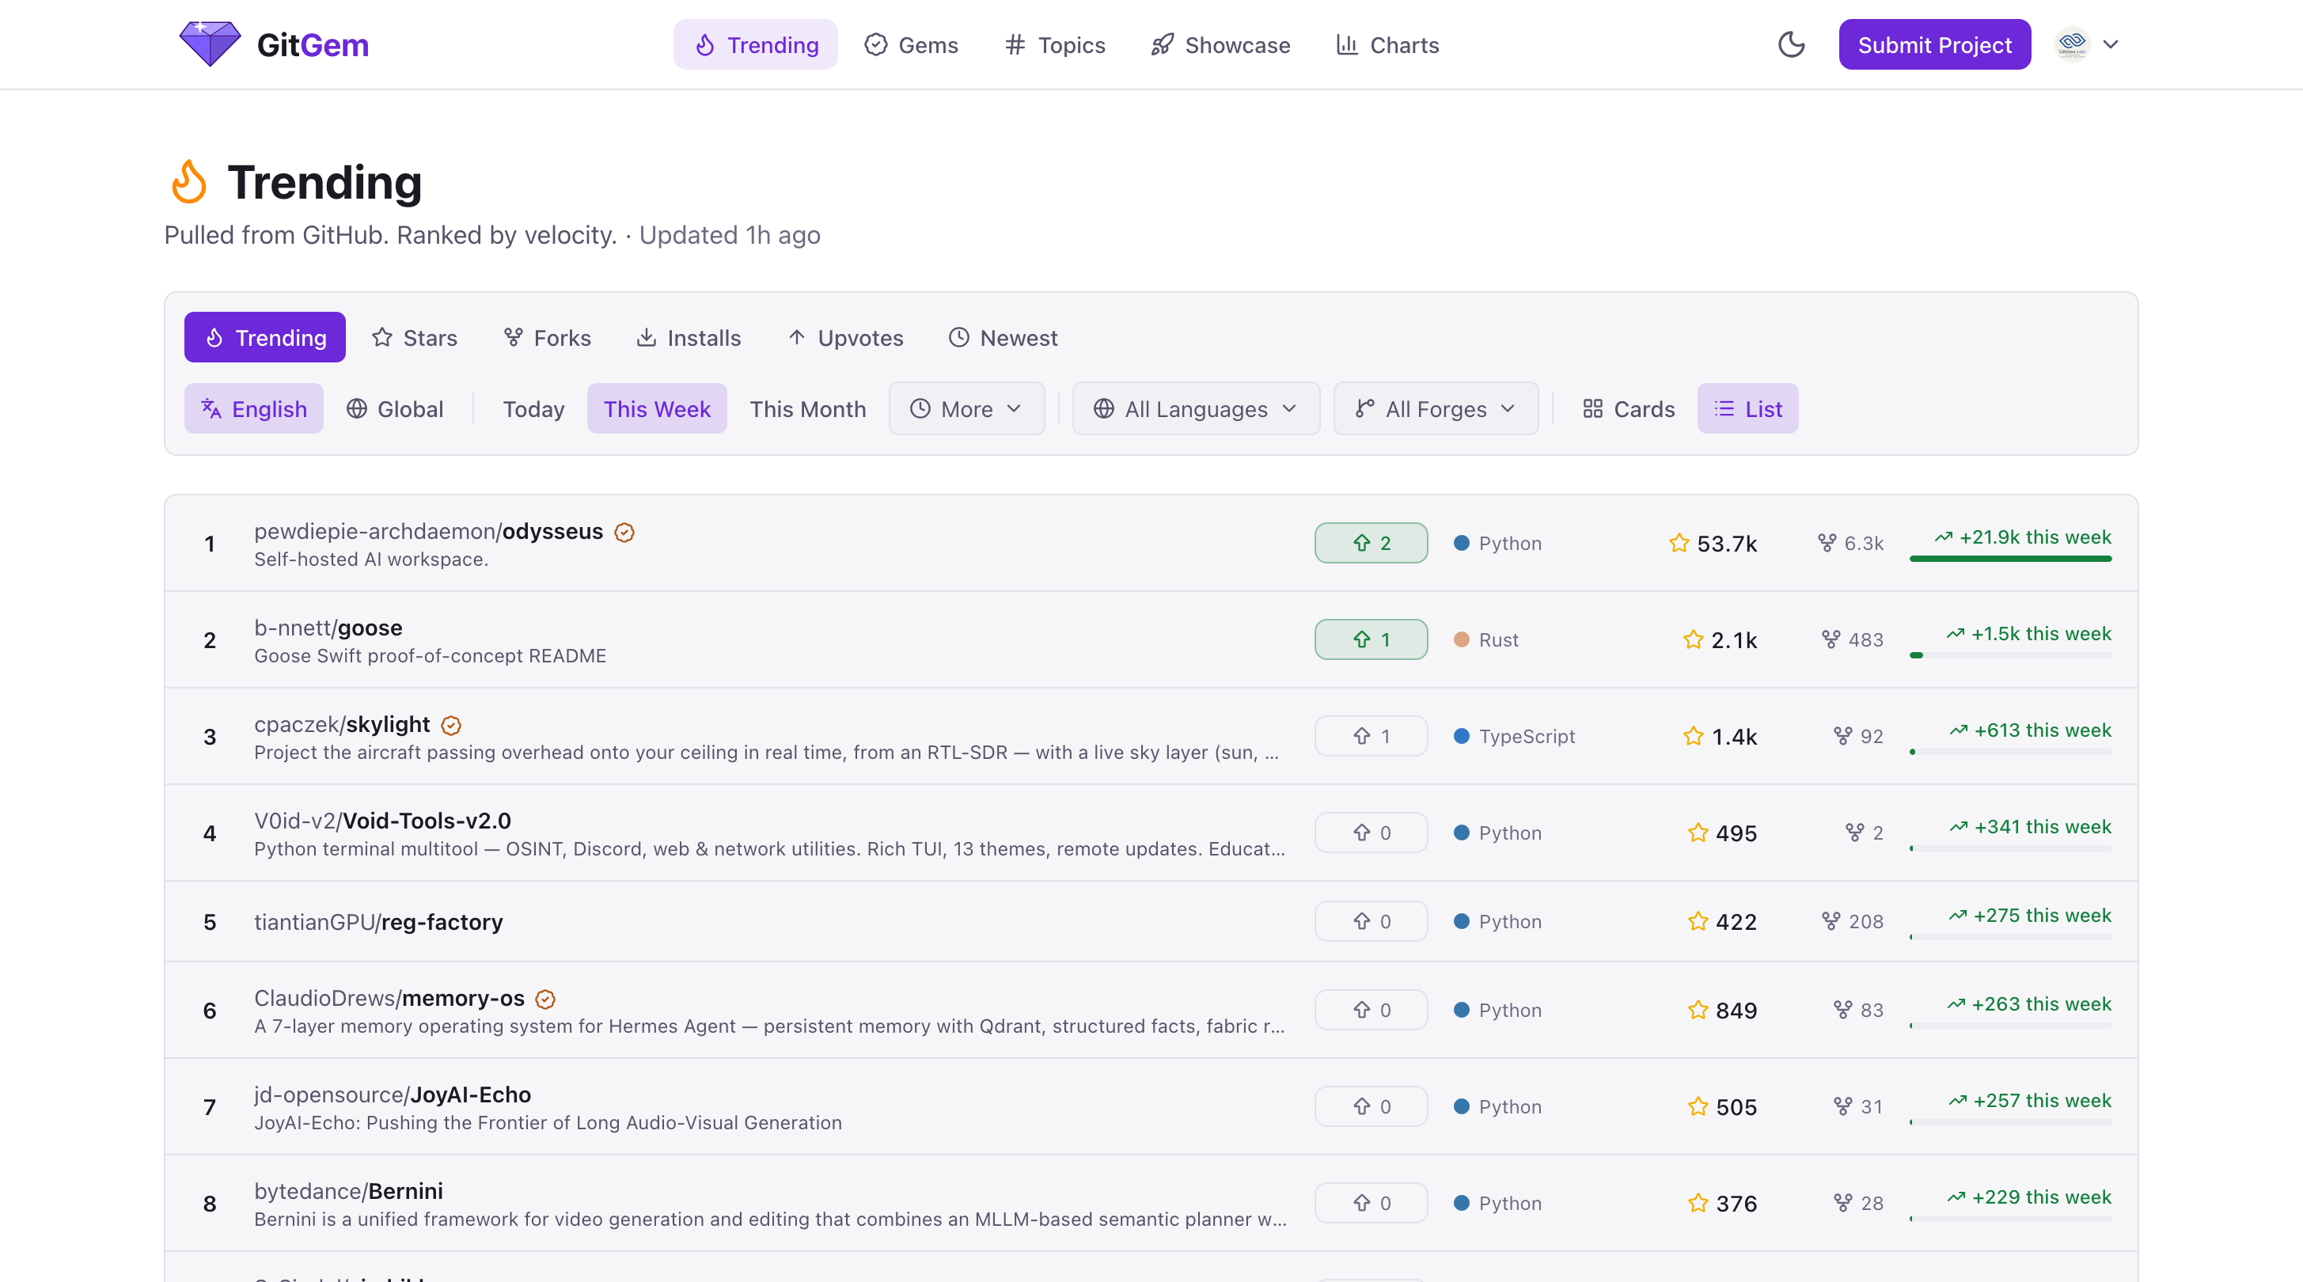
Task: Click the star icon for odysseus 53.7k
Action: point(1678,543)
